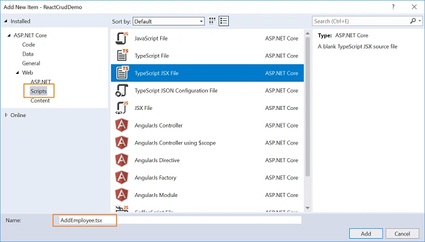The width and height of the screenshot is (425, 242).
Task: Switch to small icons grid view
Action: [212, 21]
